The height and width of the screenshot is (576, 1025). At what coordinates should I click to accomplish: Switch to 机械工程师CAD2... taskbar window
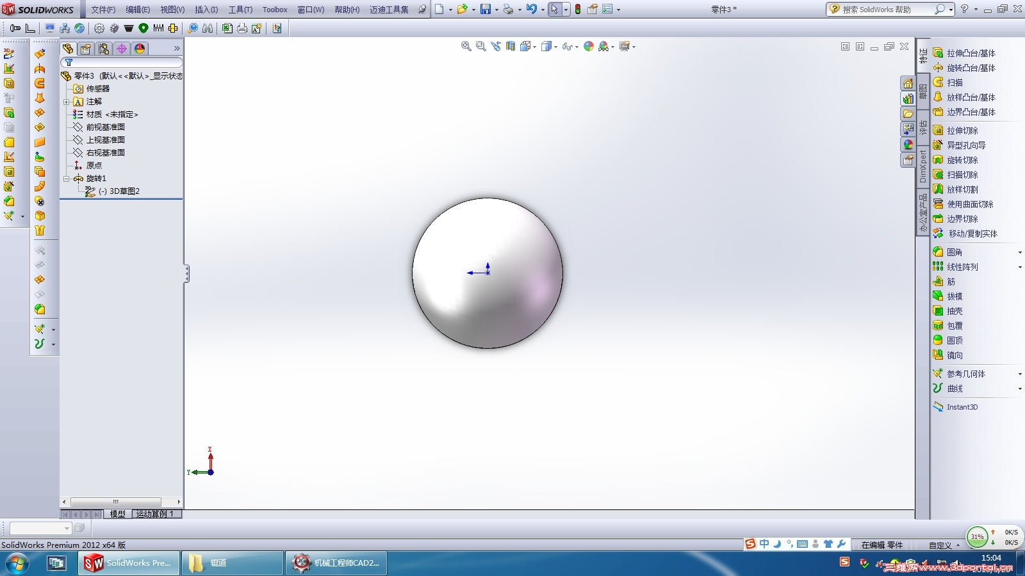(x=336, y=563)
